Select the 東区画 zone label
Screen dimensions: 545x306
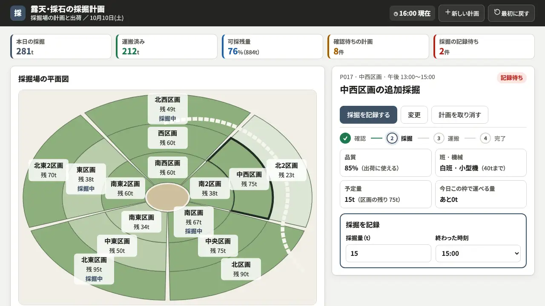(86, 179)
